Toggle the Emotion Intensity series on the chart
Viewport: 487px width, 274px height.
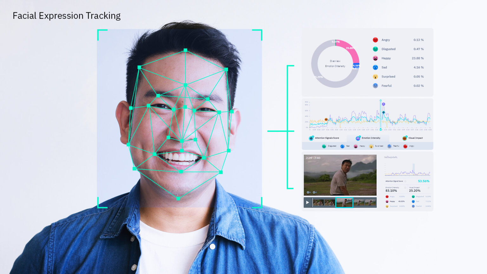(358, 138)
